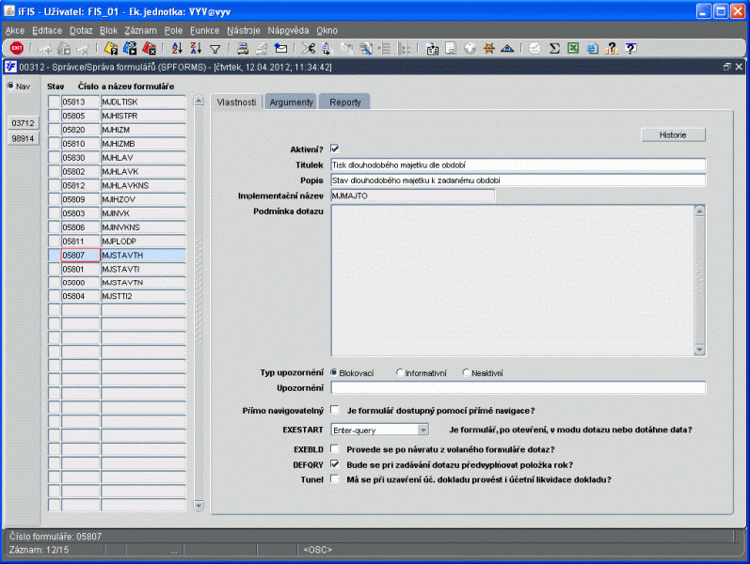This screenshot has height=564, width=750.
Task: Select the Blokovací radio button
Action: [x=334, y=372]
